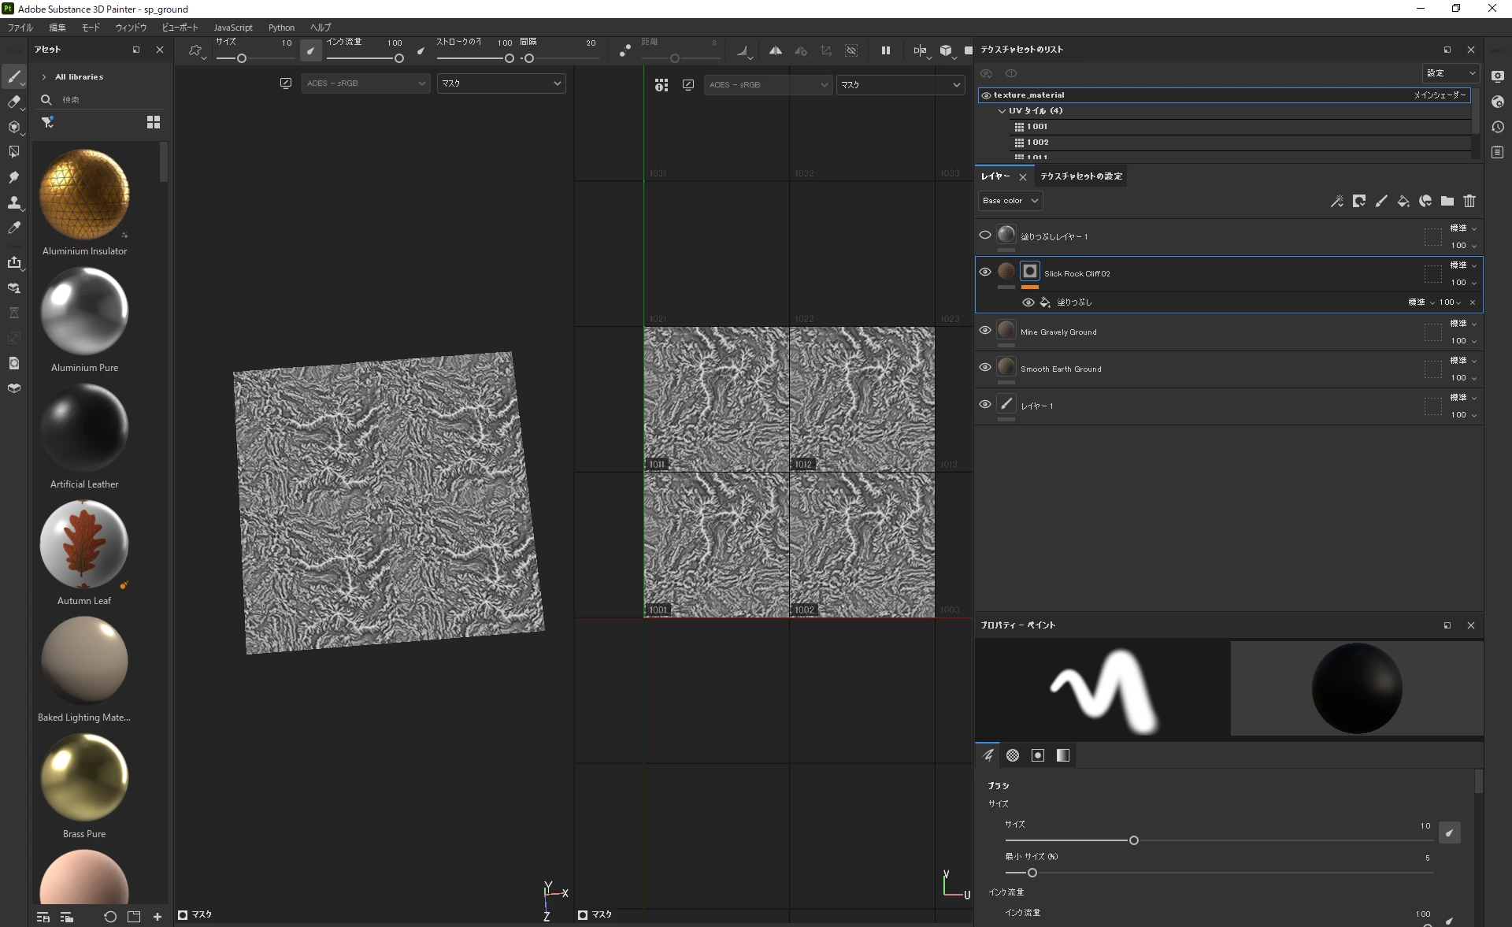This screenshot has height=927, width=1512.
Task: Hide the Smooth Earth Ground layer
Action: tap(984, 368)
